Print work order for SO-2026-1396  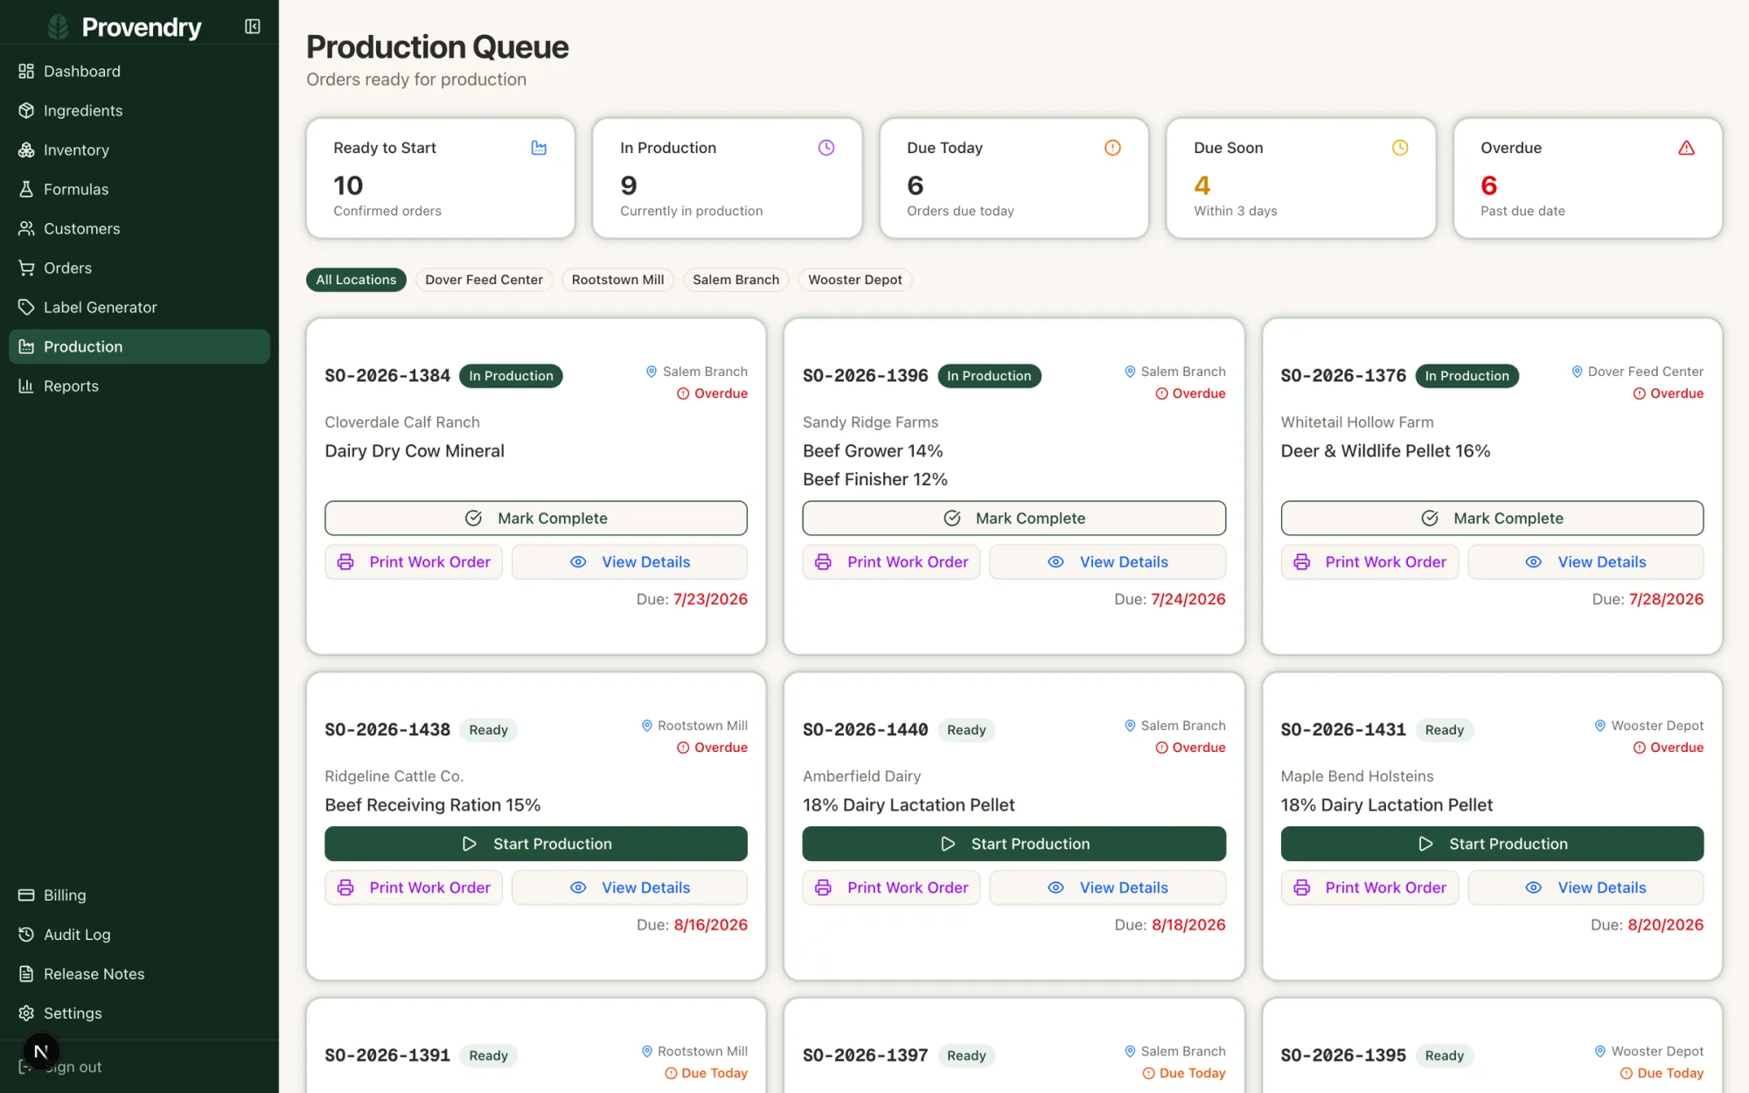click(891, 562)
